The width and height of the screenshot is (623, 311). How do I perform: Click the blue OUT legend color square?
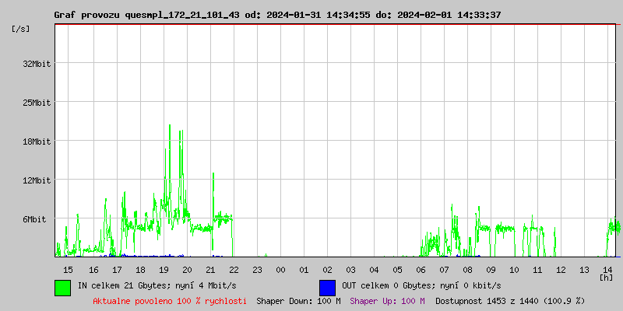(327, 287)
